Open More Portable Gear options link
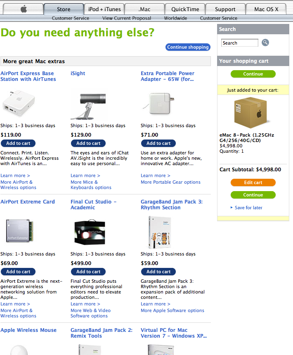 170,182
